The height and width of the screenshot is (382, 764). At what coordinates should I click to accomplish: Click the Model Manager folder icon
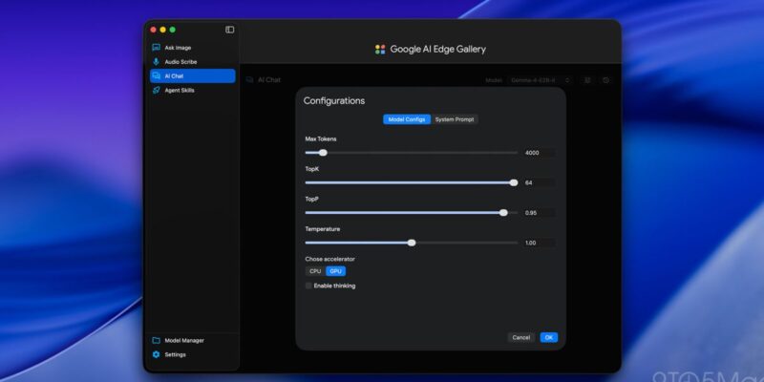pyautogui.click(x=156, y=341)
